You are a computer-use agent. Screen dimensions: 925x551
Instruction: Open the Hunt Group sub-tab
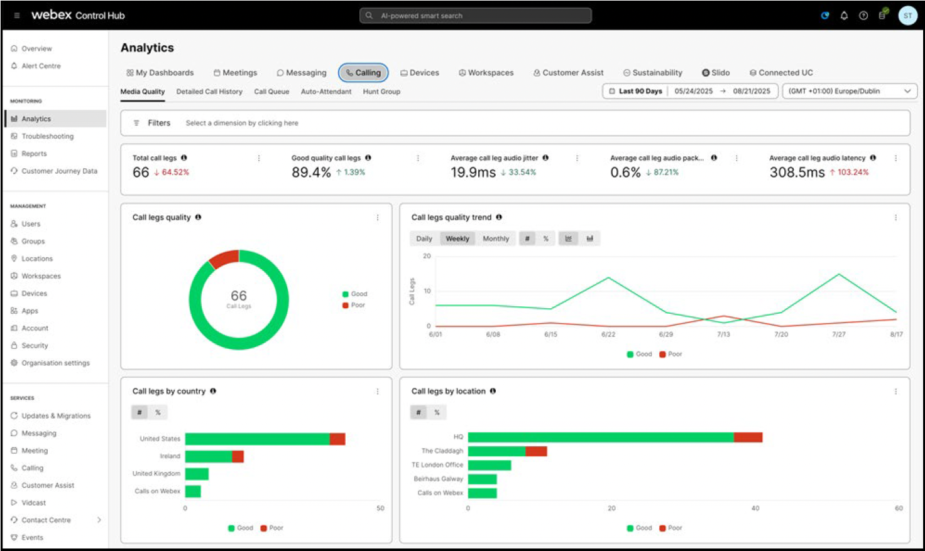tap(381, 92)
